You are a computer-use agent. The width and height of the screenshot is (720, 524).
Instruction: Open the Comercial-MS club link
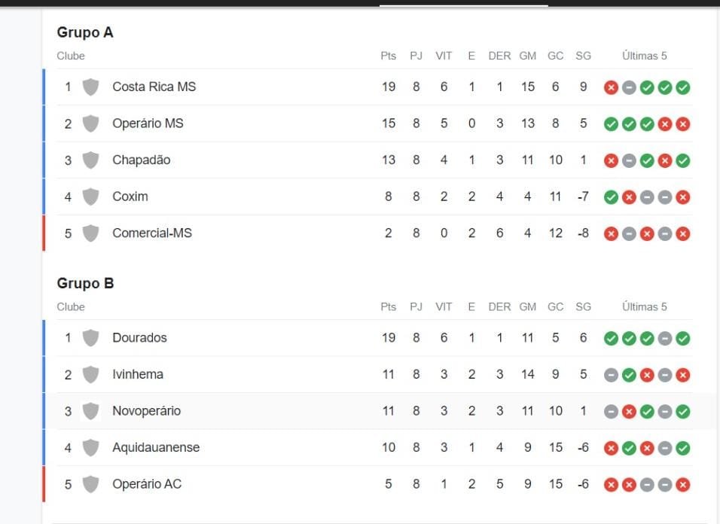(x=152, y=233)
